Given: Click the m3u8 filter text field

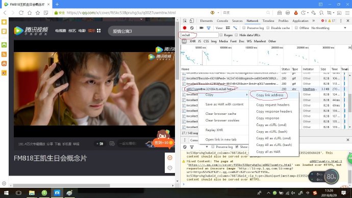Looking at the screenshot, I should 199,35.
